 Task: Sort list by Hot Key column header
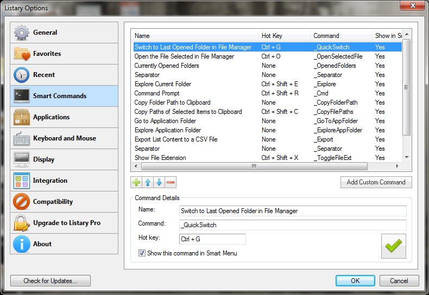284,36
